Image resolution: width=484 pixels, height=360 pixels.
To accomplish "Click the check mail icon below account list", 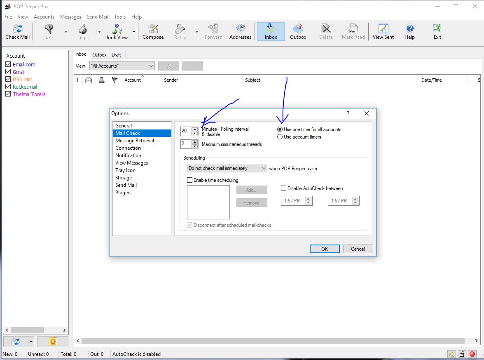I will 15,342.
